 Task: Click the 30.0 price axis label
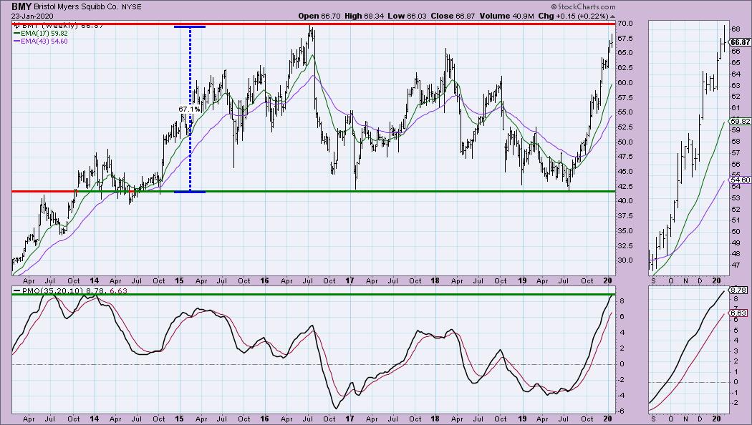coord(625,260)
